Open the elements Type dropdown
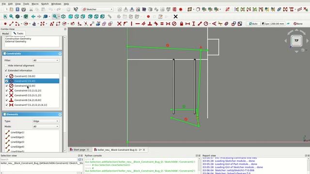This screenshot has height=174, width=310. (46, 121)
